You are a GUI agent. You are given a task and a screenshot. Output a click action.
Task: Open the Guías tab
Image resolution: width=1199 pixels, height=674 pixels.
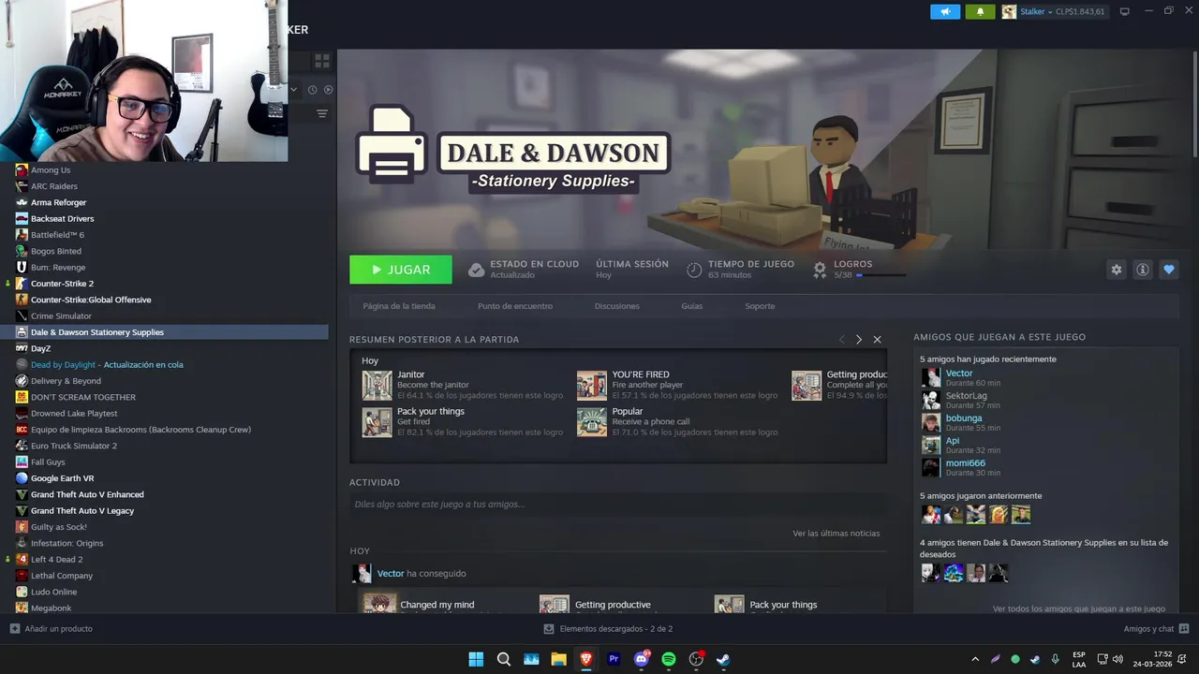692,306
